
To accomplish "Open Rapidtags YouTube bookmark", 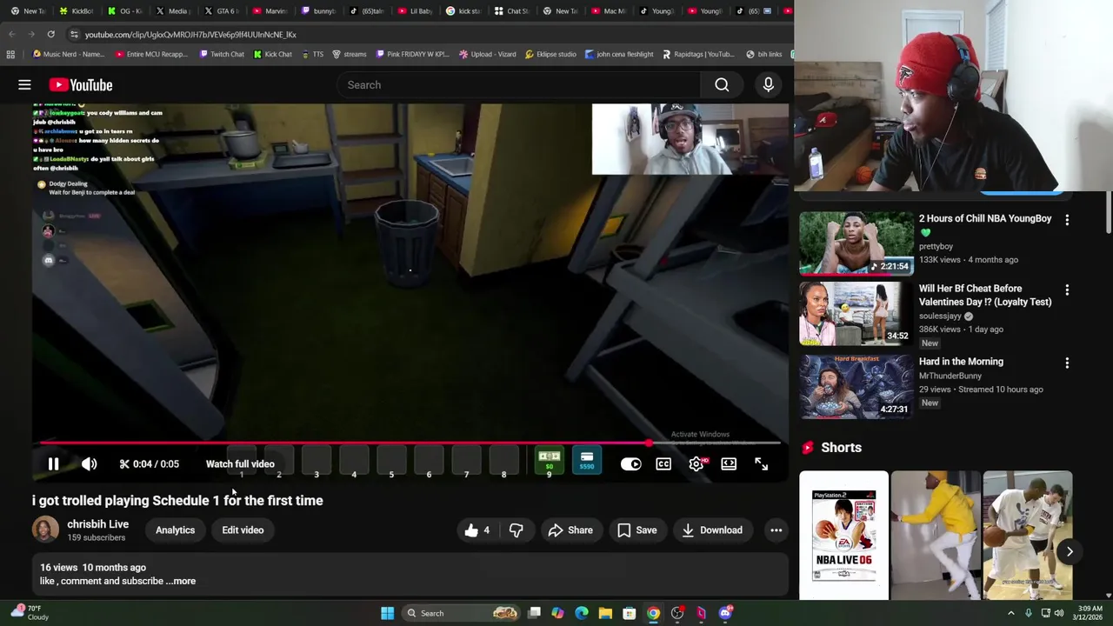I will 697,54.
